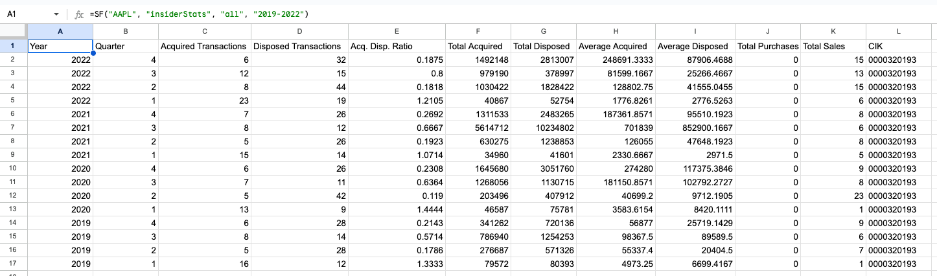This screenshot has width=937, height=276.
Task: Select column E header
Action: click(397, 31)
